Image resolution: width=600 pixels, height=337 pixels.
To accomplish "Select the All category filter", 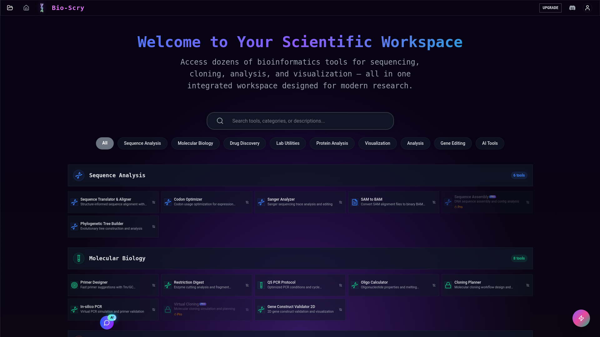I will [x=105, y=143].
